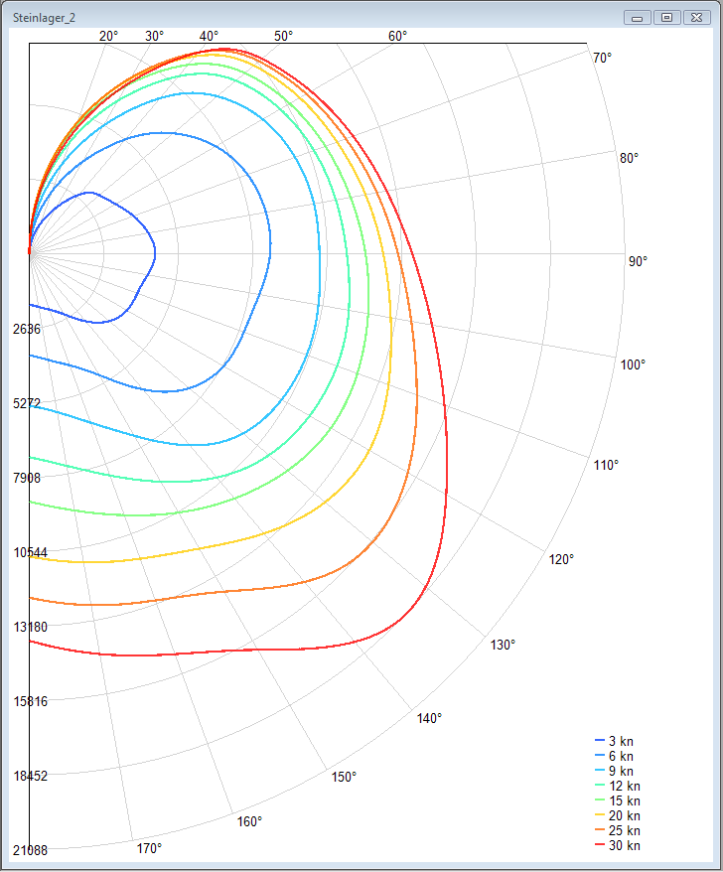Click the 25 kn orange legend entry
723x872 pixels.
[624, 831]
